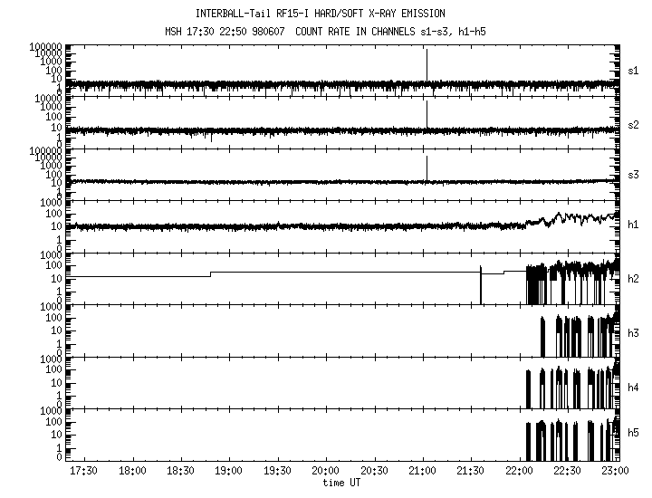Click the 22:00 time axis tick label
652x498 pixels.
518,472
